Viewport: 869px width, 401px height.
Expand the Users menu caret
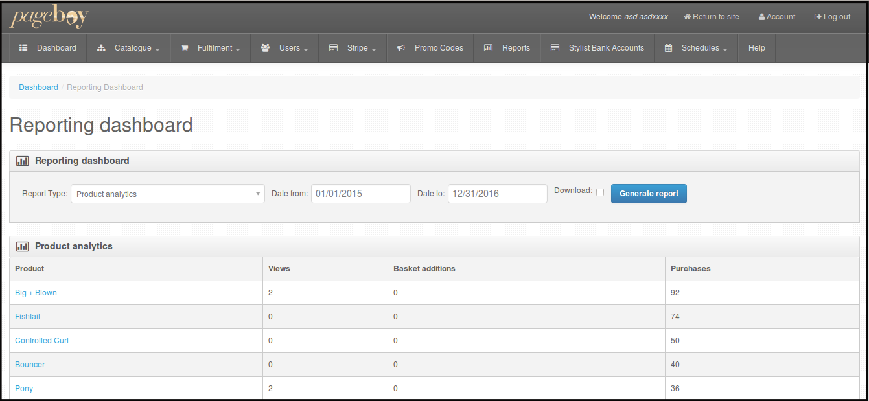click(x=306, y=49)
